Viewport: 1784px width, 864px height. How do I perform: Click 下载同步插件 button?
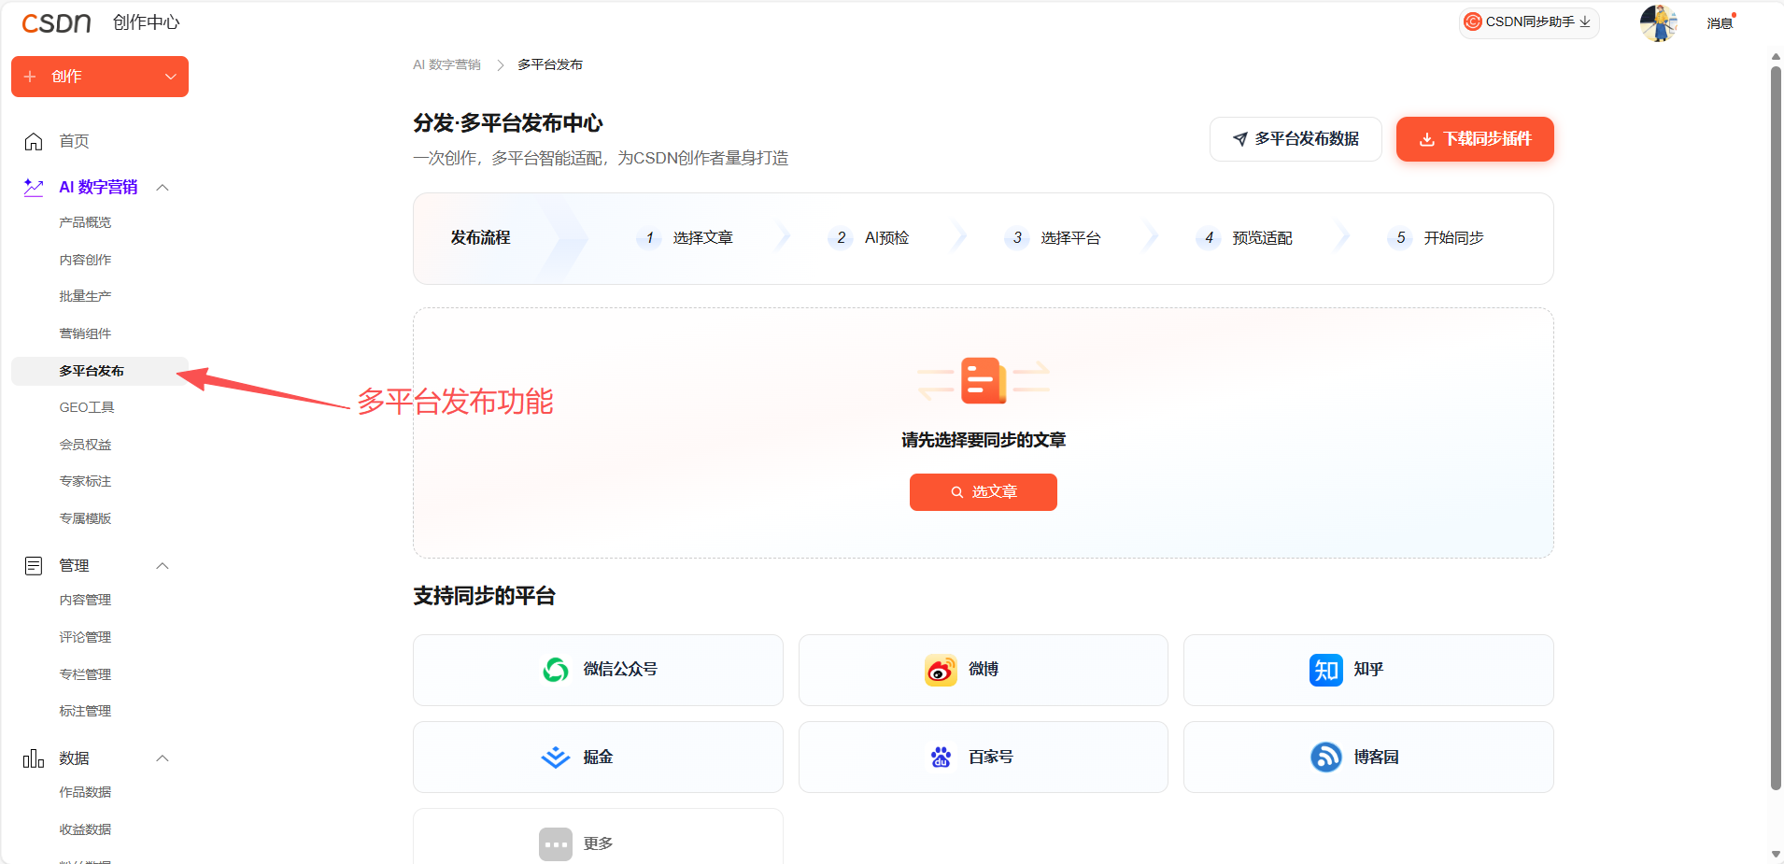[x=1475, y=139]
